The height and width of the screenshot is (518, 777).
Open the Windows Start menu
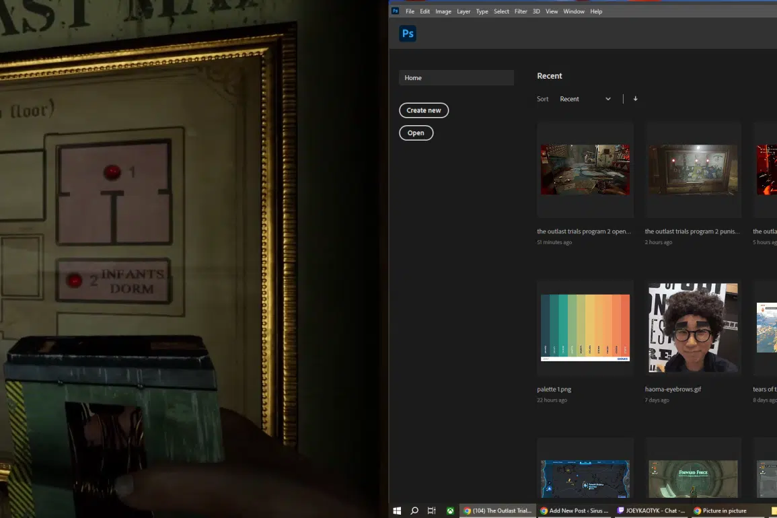click(397, 511)
